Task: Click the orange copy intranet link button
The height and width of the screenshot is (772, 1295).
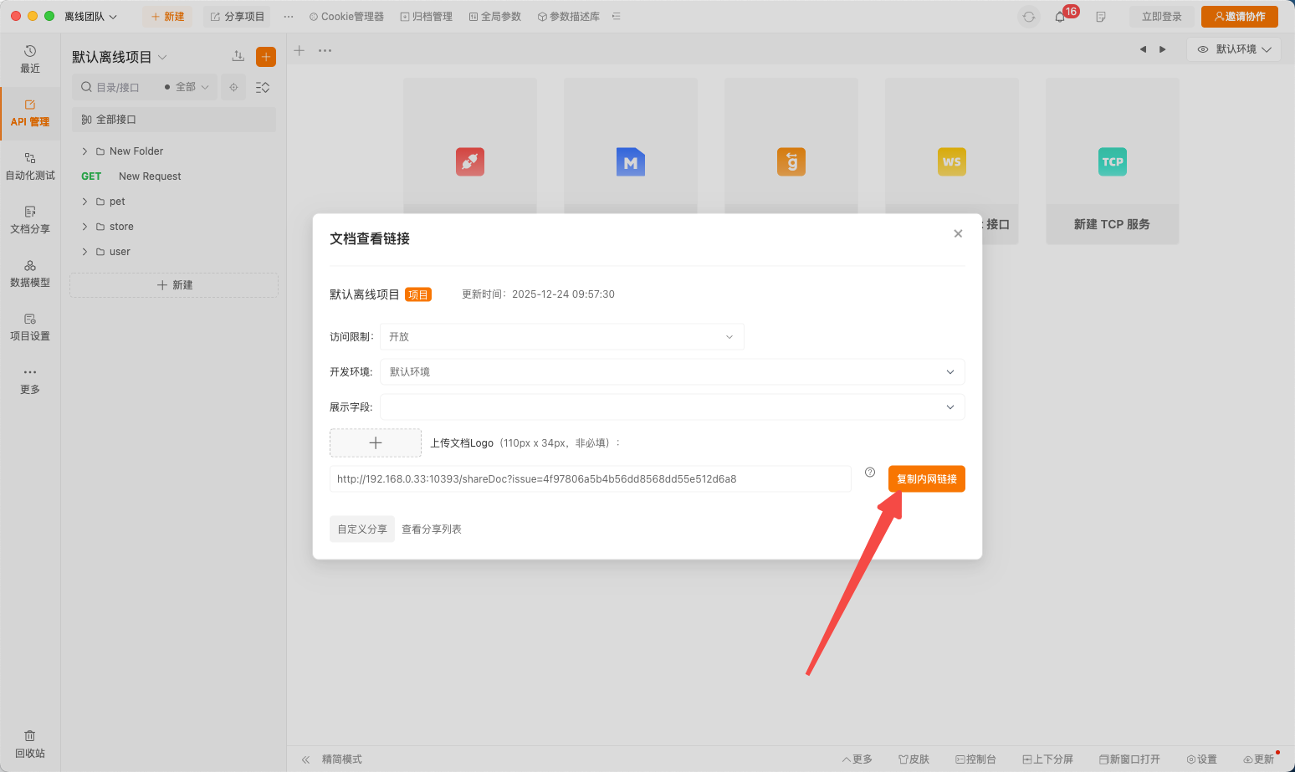Action: 926,479
